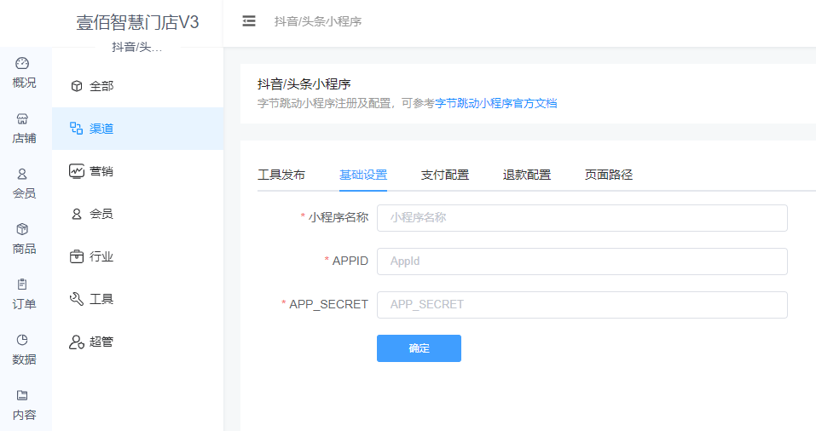
Task: Open the 订单 clipboard icon
Action: (x=22, y=284)
